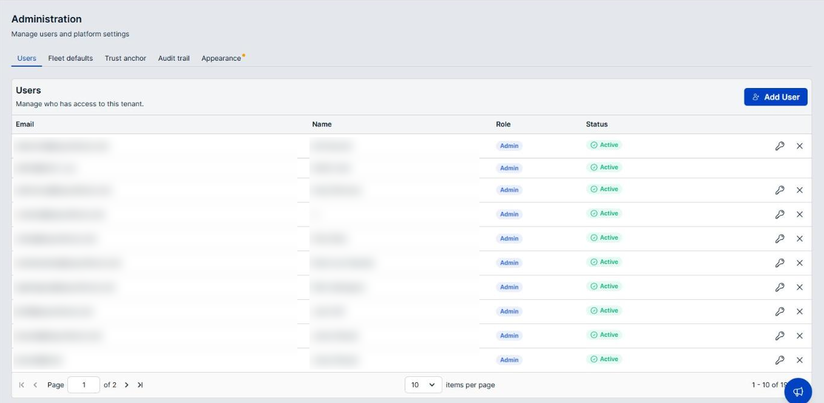
Task: Click the page number input field
Action: (x=84, y=385)
